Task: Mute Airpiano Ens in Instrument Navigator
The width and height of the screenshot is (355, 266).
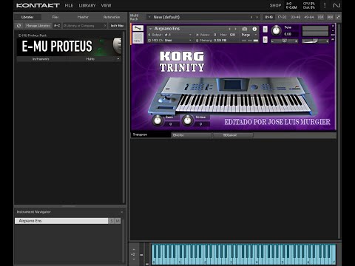Action: coord(118,221)
